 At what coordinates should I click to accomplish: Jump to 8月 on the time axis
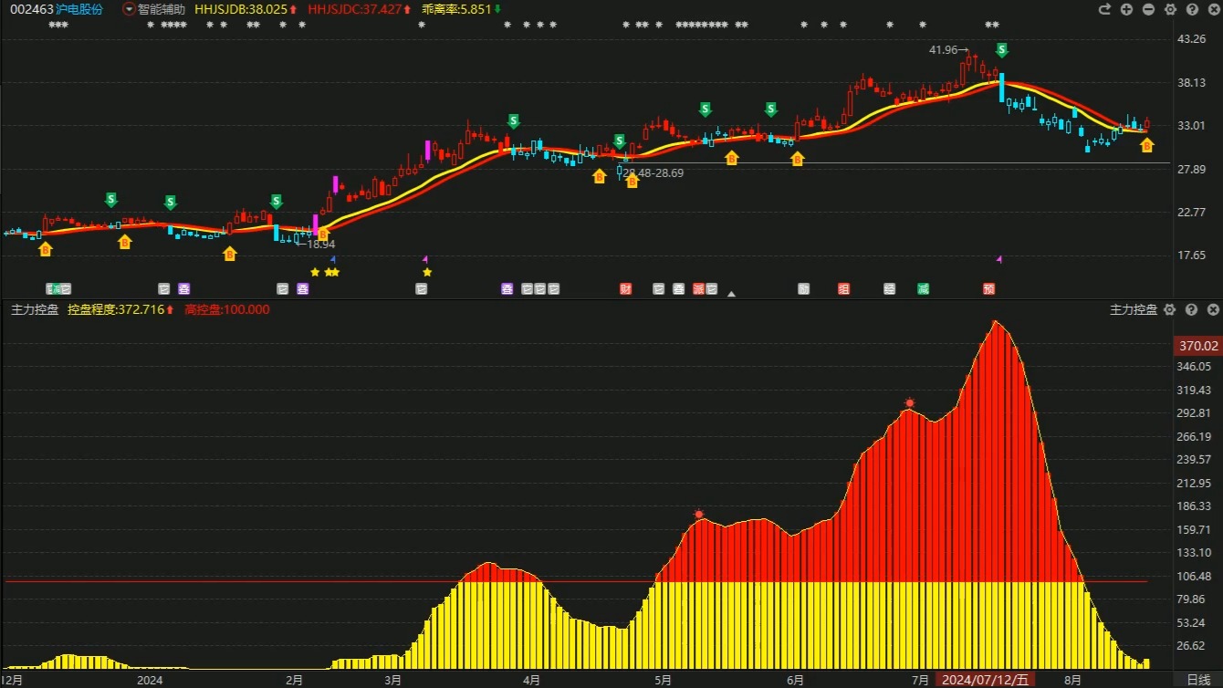tap(1072, 680)
